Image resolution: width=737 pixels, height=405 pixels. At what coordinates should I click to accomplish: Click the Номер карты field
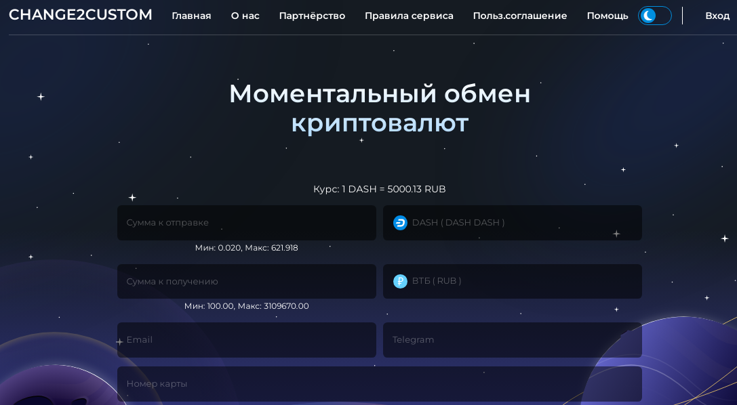[x=379, y=384]
